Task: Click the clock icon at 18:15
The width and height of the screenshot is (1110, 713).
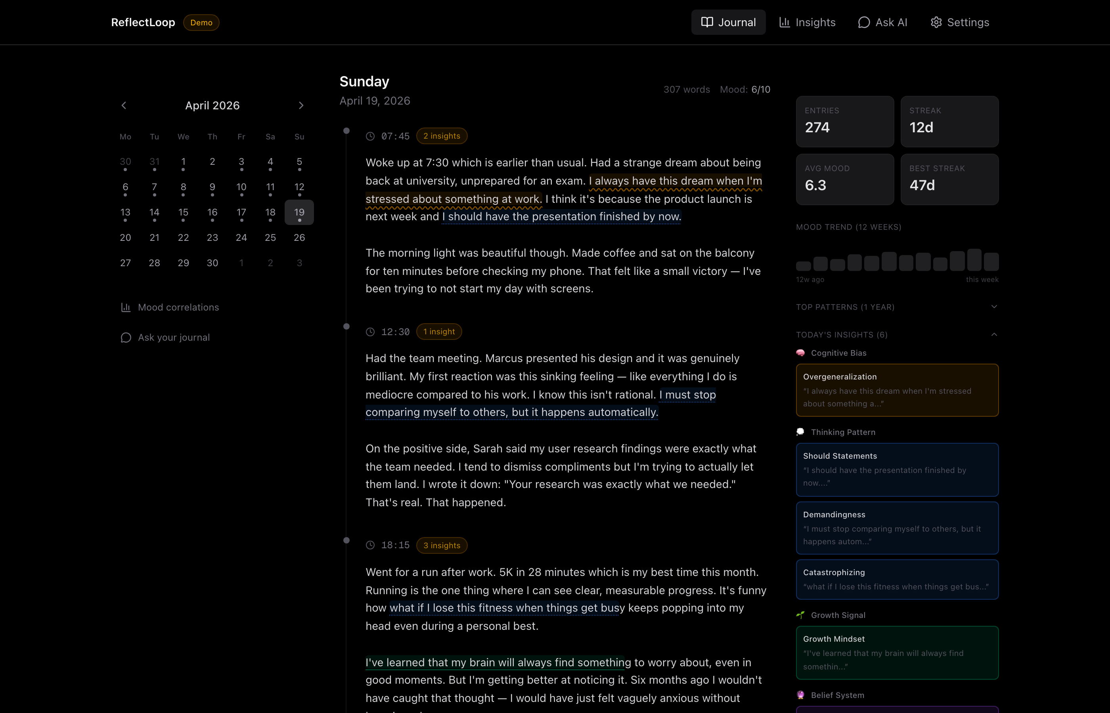Action: tap(370, 545)
